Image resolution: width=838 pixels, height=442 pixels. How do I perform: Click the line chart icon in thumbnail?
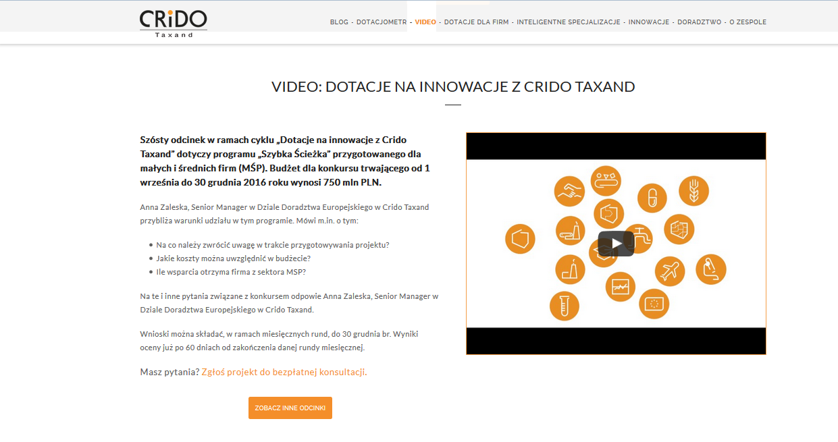click(x=621, y=287)
